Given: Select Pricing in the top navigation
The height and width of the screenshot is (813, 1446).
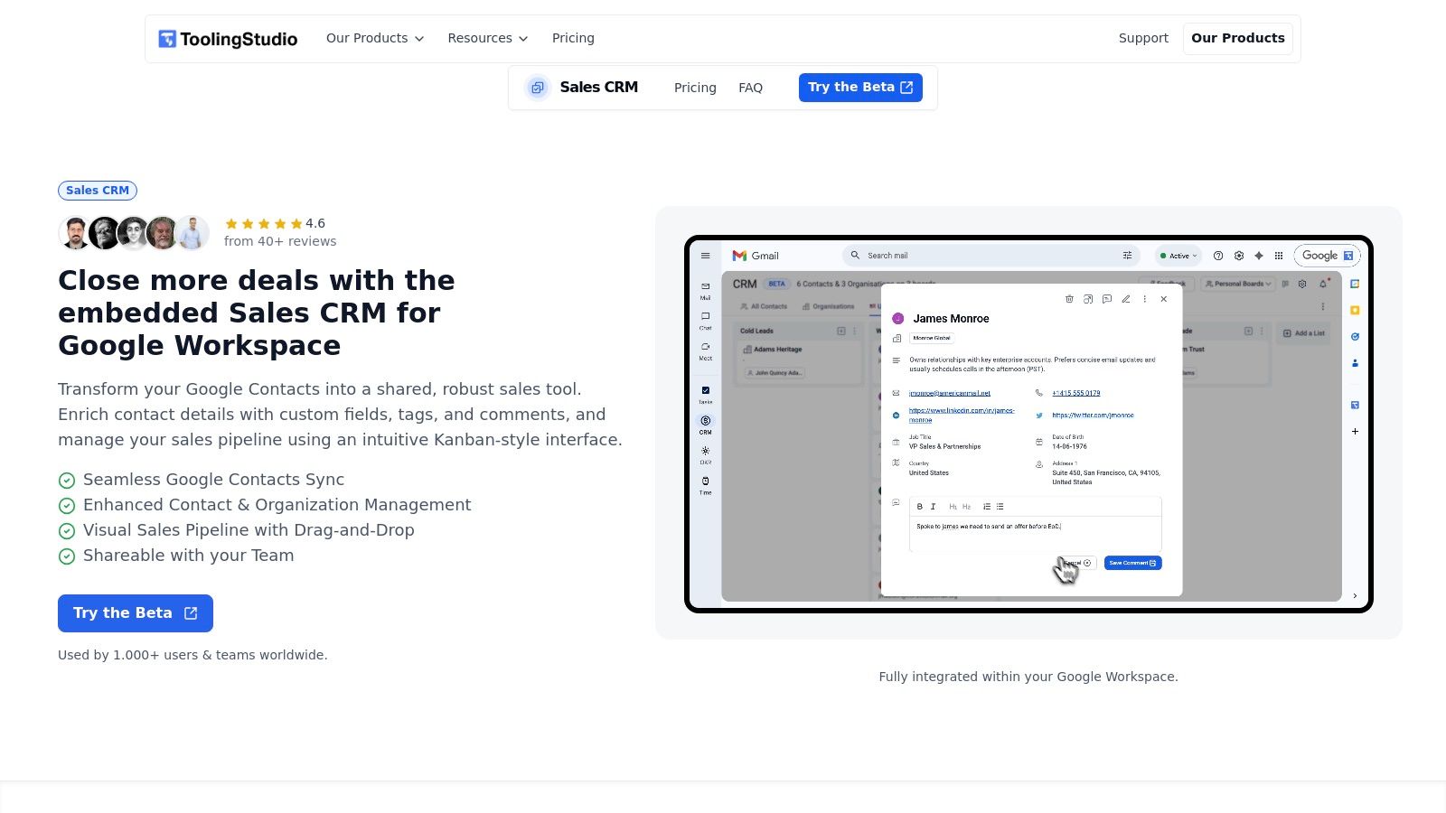Looking at the screenshot, I should [x=573, y=38].
